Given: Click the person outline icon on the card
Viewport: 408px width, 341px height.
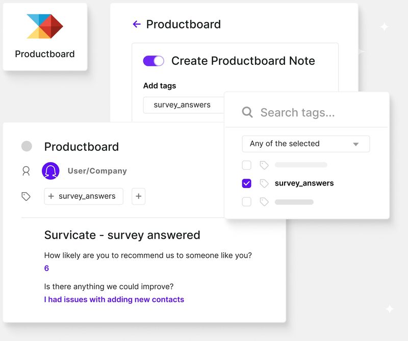Looking at the screenshot, I should tap(26, 171).
